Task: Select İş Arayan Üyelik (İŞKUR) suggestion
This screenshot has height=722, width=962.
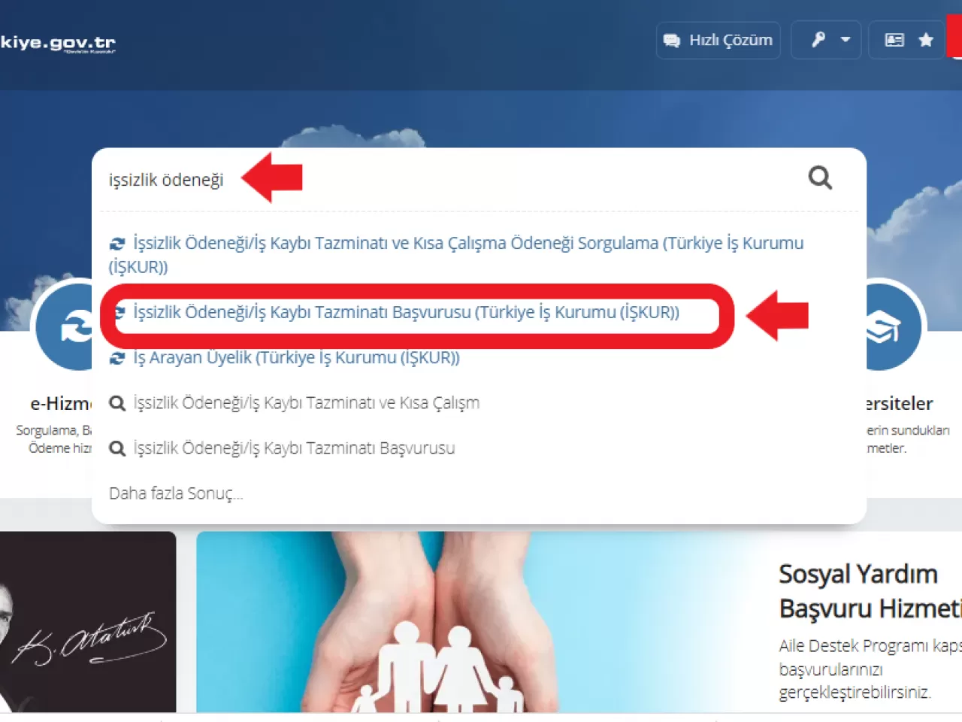Action: click(x=284, y=357)
